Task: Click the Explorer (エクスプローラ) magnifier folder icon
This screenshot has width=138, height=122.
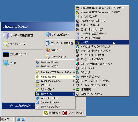Action: pyautogui.click(x=6, y=44)
